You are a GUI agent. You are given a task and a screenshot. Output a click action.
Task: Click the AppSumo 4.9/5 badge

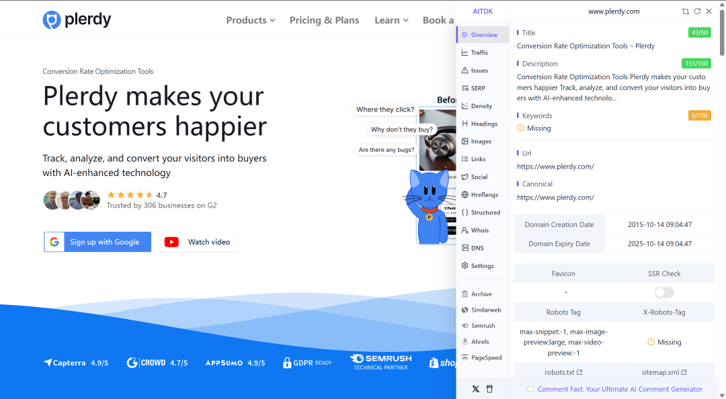[x=235, y=363]
